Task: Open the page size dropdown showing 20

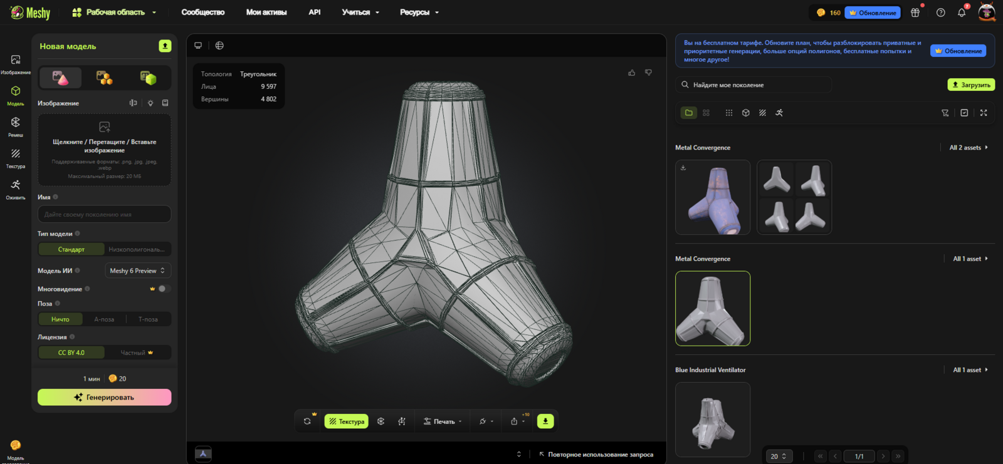Action: click(x=779, y=456)
